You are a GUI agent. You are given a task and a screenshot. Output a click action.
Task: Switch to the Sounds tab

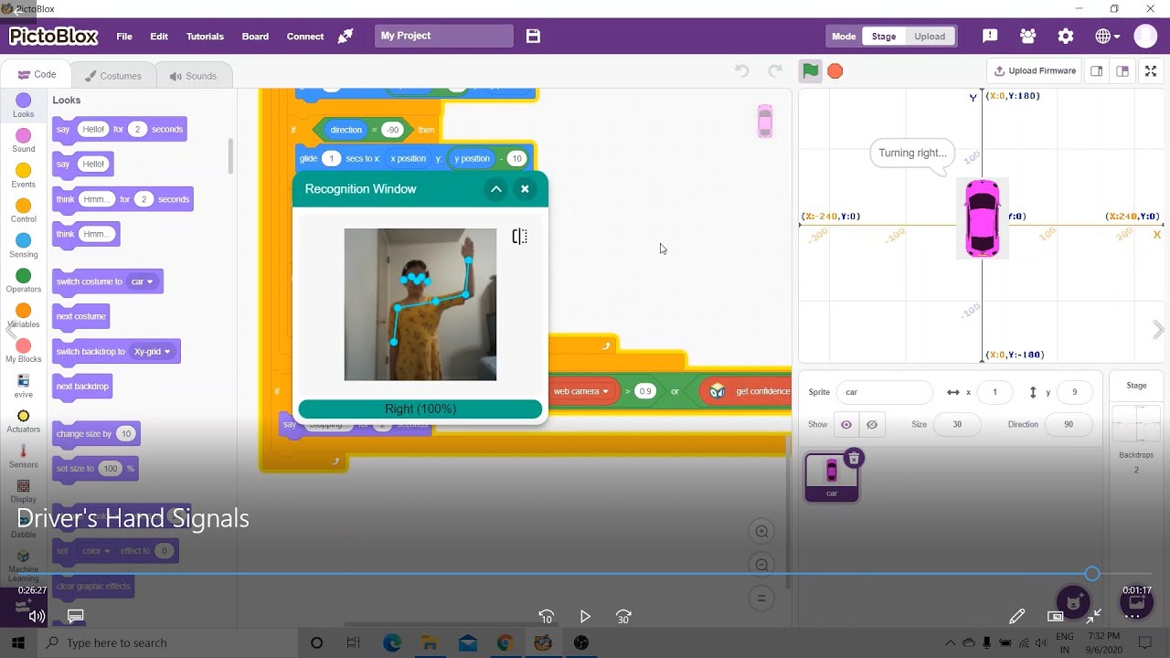192,76
